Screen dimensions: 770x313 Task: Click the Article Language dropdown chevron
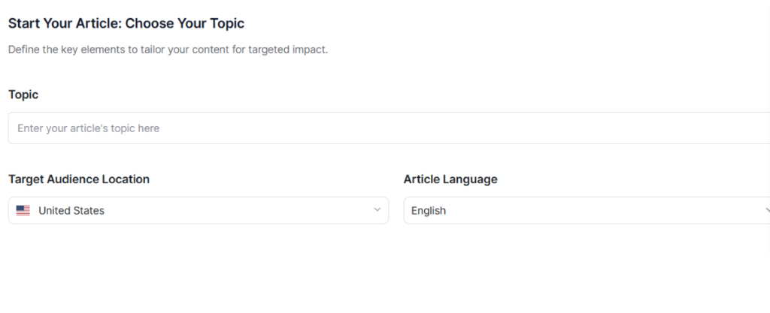pos(766,210)
